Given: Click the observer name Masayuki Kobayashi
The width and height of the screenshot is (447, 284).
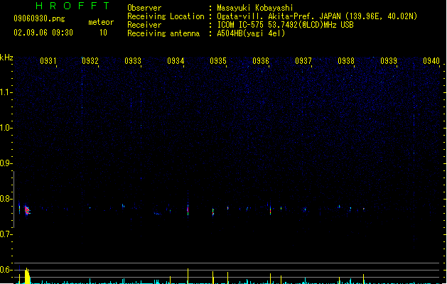Looking at the screenshot, I should click(255, 8).
